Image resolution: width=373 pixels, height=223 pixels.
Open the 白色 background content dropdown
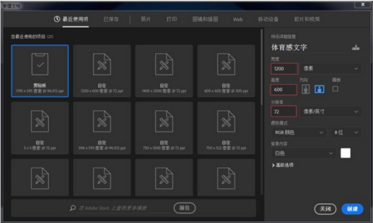pyautogui.click(x=304, y=153)
